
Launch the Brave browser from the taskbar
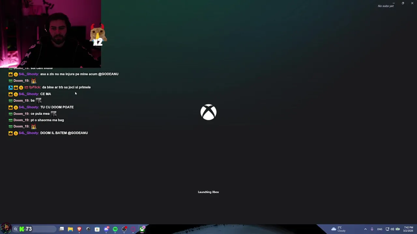point(79,229)
